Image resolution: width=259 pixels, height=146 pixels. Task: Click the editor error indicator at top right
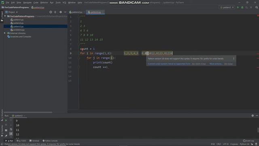click(x=258, y=15)
